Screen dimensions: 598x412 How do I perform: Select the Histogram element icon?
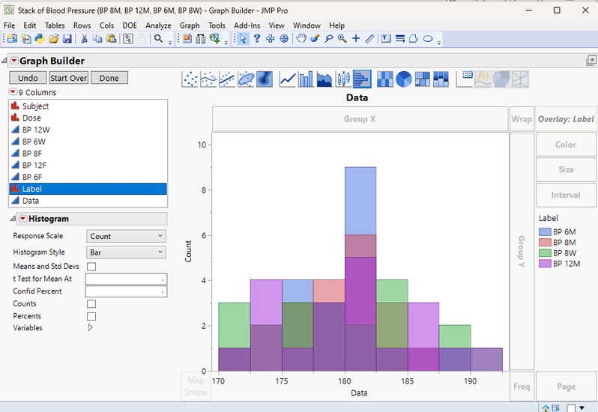click(362, 79)
